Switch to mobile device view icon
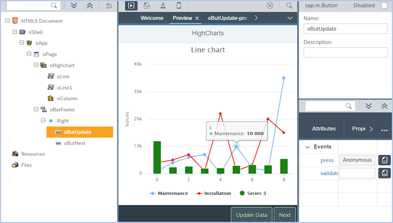393x223 pixels. pos(179,5)
